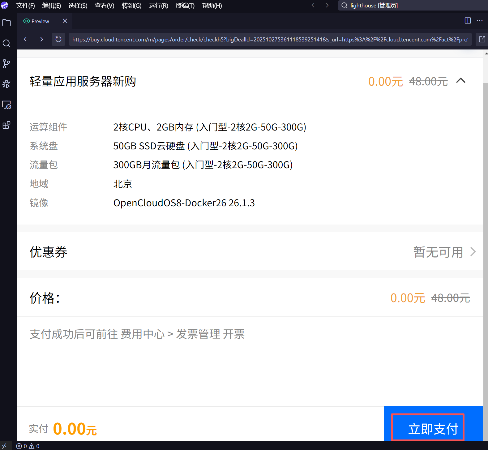Open the 文件(F) menu

click(x=25, y=6)
